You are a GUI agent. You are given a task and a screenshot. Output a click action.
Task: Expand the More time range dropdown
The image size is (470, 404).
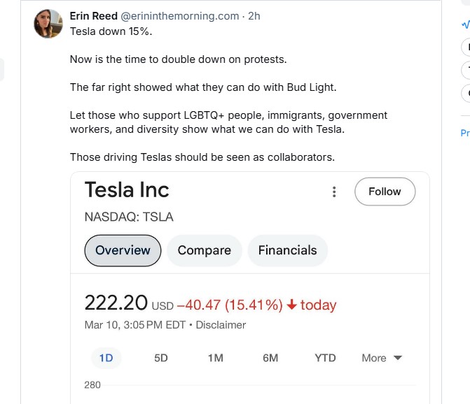pos(382,358)
